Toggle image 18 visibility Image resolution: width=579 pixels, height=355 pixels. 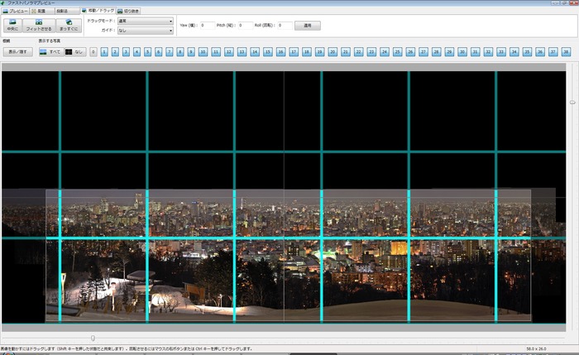coord(307,51)
